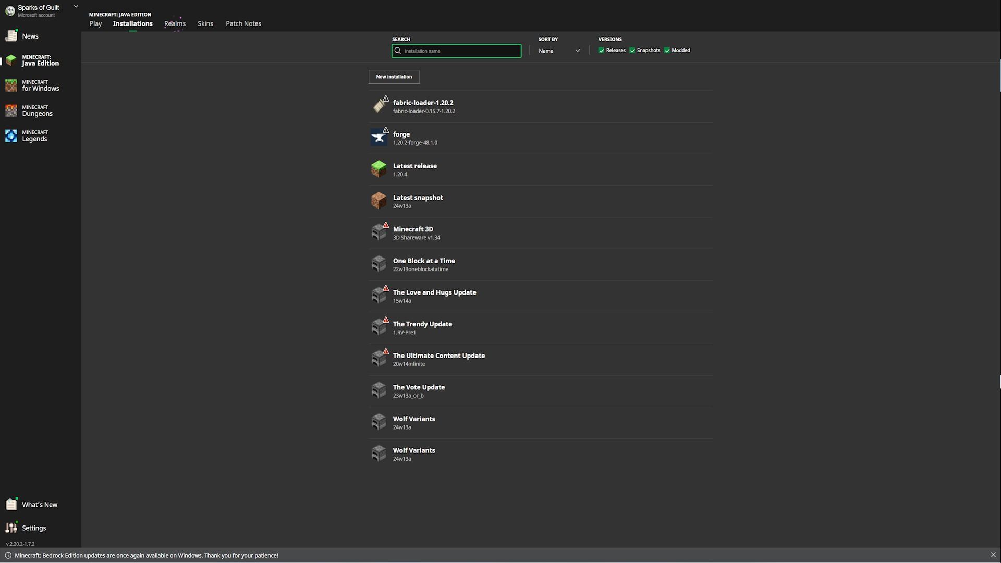Click the Latest release grass block icon
This screenshot has height=563, width=1001.
click(x=379, y=169)
